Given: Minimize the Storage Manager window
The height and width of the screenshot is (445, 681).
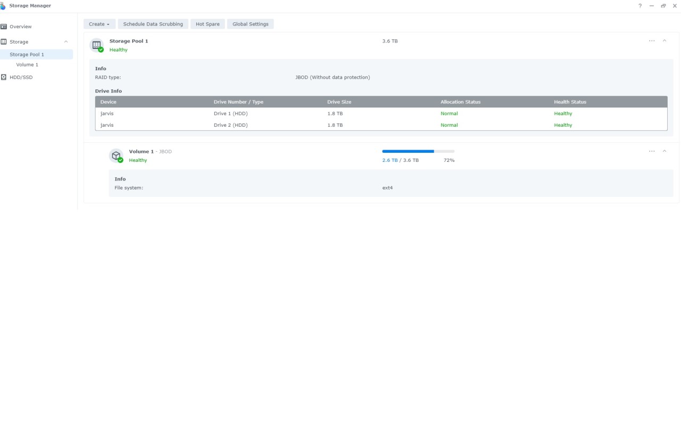Looking at the screenshot, I should tap(652, 6).
